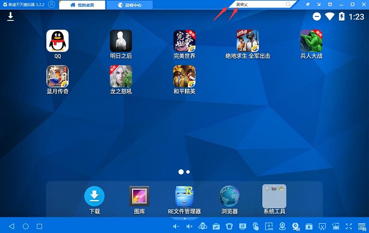Open the QQ app

pos(58,41)
